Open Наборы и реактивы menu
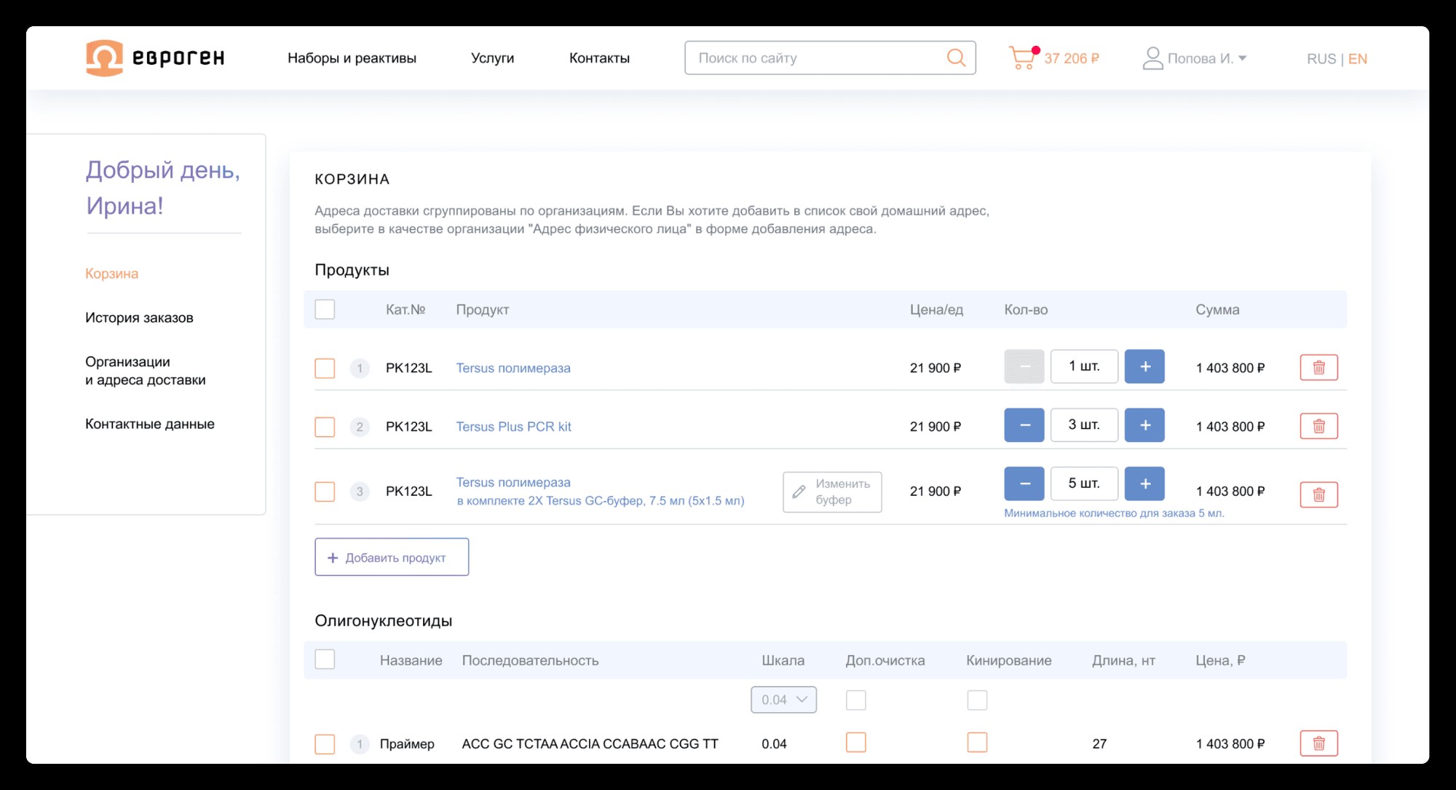The height and width of the screenshot is (790, 1456). tap(352, 58)
